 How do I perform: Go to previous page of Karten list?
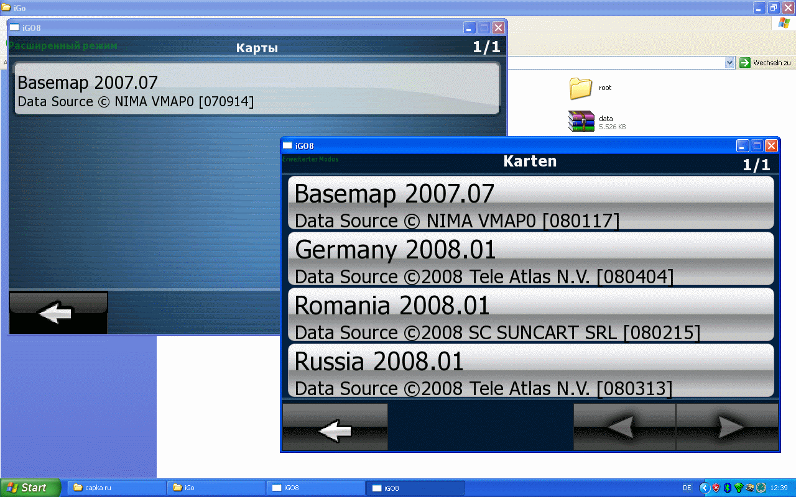624,427
